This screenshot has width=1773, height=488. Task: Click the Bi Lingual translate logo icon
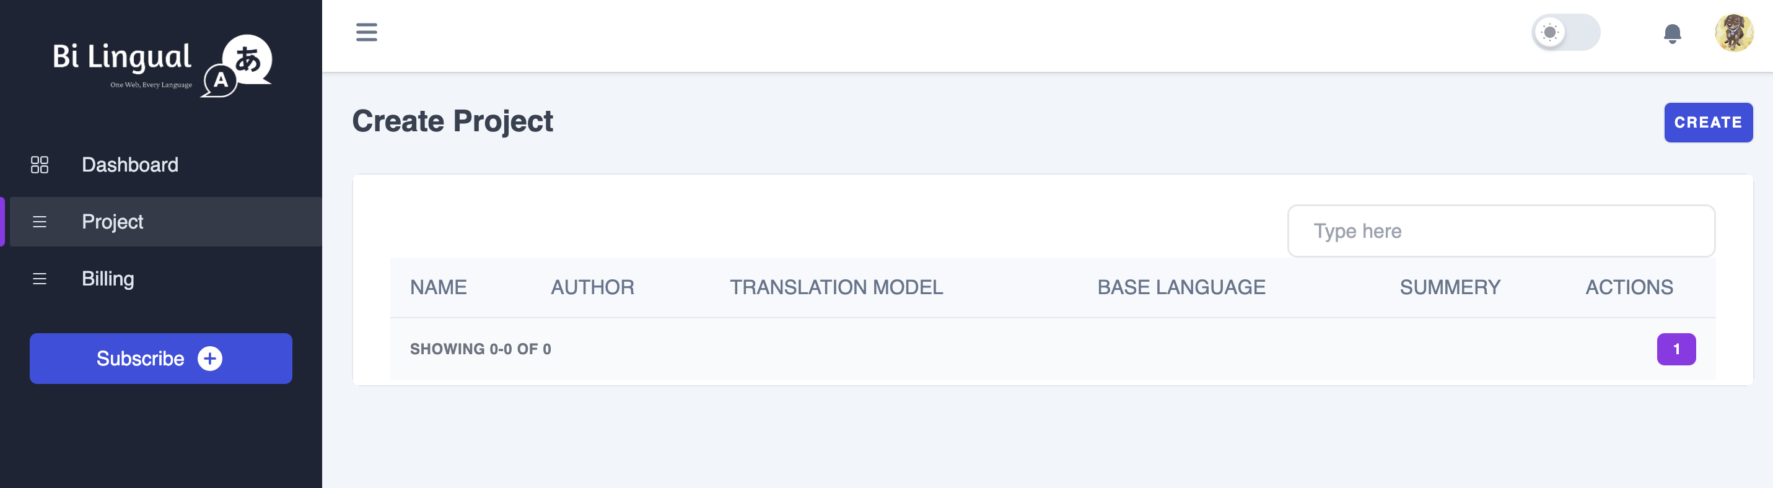237,66
